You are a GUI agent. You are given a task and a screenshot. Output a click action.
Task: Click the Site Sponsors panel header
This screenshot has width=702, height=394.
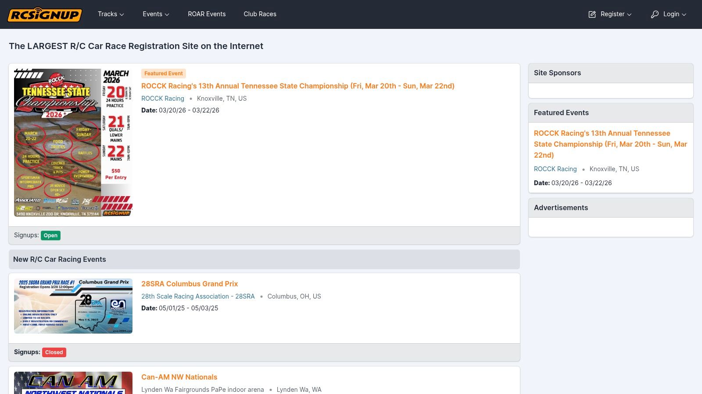[x=611, y=73]
